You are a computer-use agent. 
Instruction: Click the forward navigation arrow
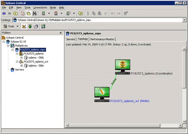pos(9,13)
